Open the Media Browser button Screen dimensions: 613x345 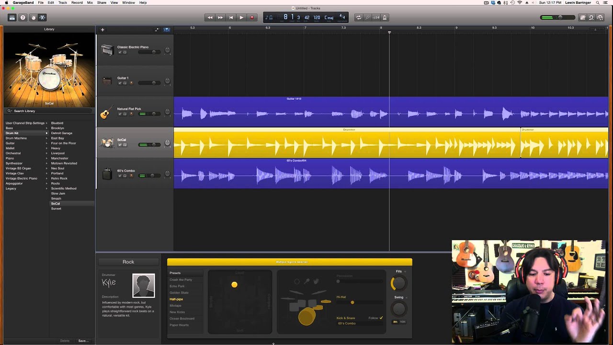[x=600, y=18]
